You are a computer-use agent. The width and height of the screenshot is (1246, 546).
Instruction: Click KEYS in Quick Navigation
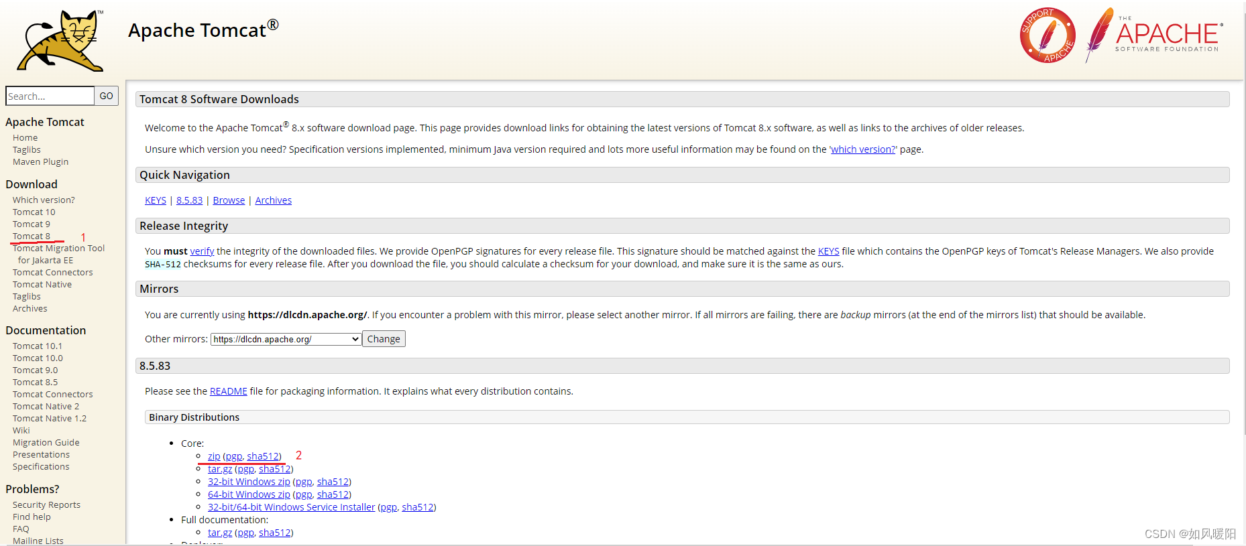(156, 200)
